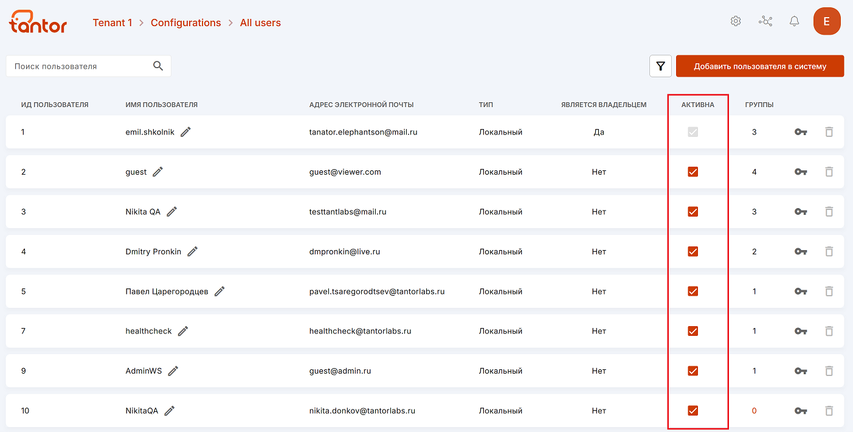Click АДРЕС ЭЛЕКТРОННОЙ ПОЧТЫ column header
The width and height of the screenshot is (853, 432).
coord(361,105)
